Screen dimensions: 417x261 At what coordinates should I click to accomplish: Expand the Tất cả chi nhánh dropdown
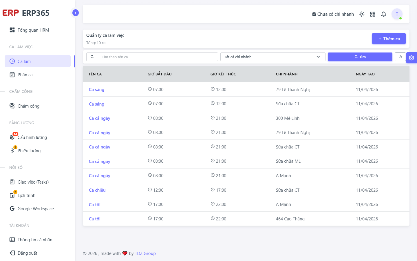273,57
